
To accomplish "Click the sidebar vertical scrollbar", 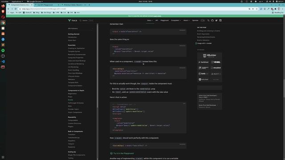I will point(98,65).
